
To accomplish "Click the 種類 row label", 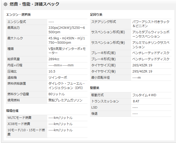I will click(x=11, y=49).
